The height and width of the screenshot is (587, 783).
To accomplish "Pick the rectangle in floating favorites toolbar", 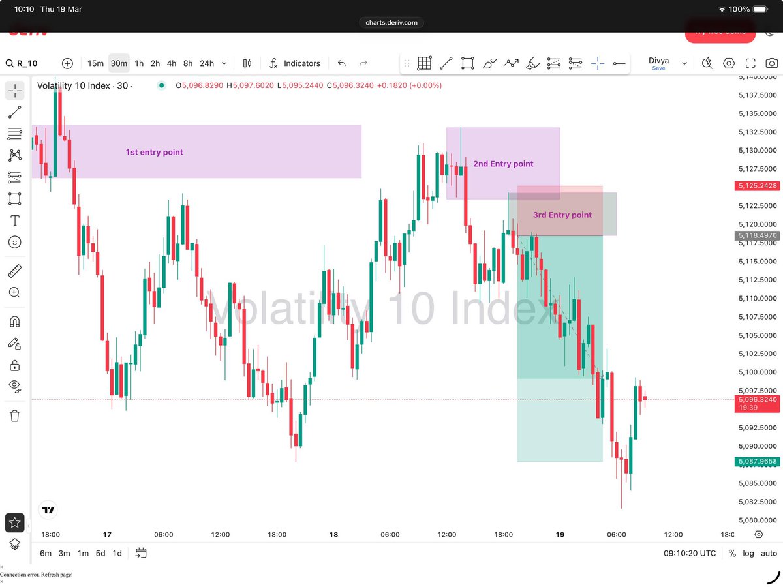I will [467, 63].
